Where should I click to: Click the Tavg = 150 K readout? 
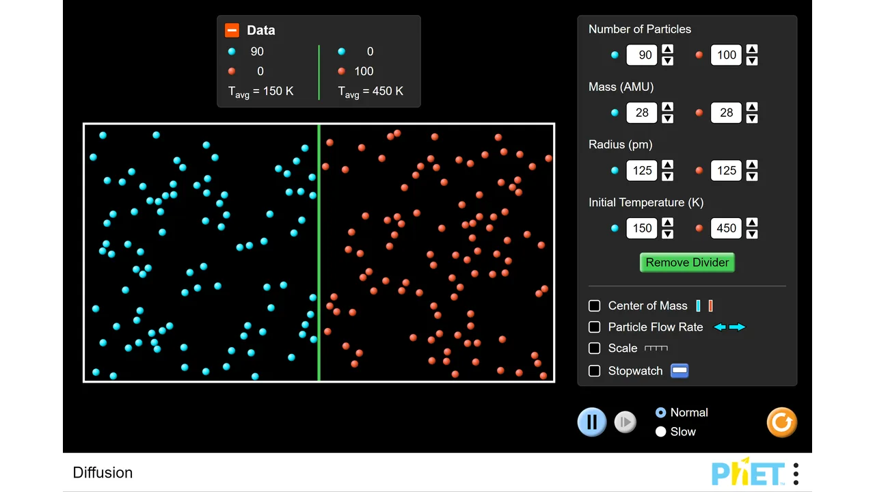point(260,92)
